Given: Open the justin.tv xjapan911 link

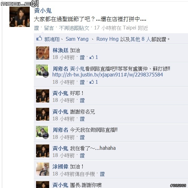Looking at the screenshot, I should 107,75.
